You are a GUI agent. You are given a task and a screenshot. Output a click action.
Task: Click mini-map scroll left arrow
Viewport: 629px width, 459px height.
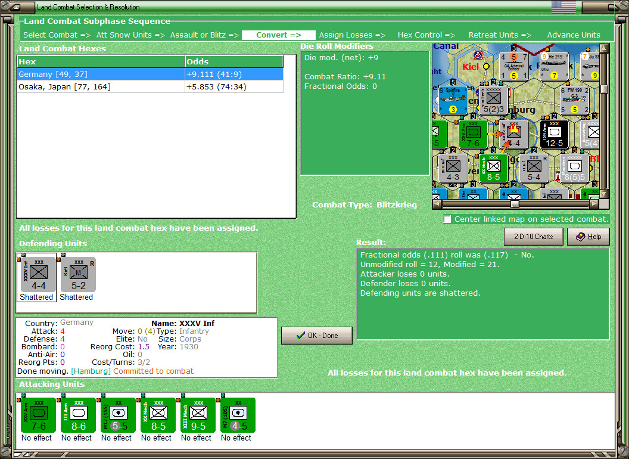437,204
